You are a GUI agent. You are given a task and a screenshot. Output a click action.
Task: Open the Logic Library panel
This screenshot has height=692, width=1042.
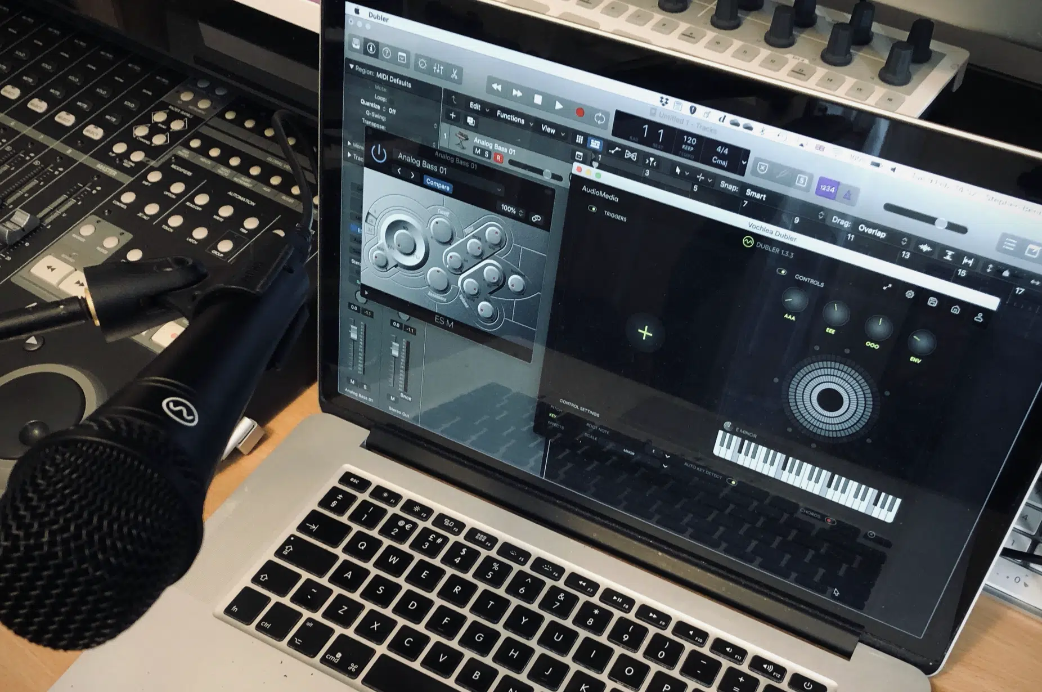coord(357,44)
